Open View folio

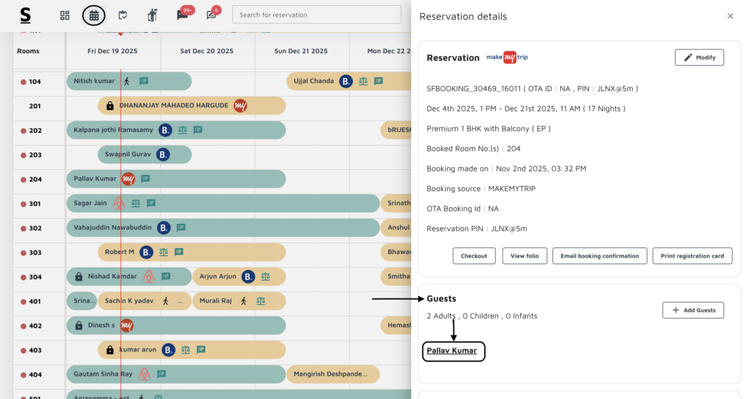coord(524,256)
